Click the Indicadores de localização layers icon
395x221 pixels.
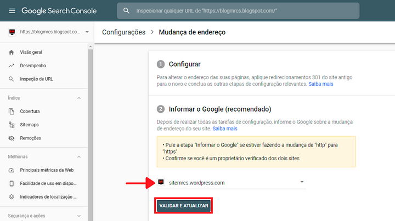12,197
